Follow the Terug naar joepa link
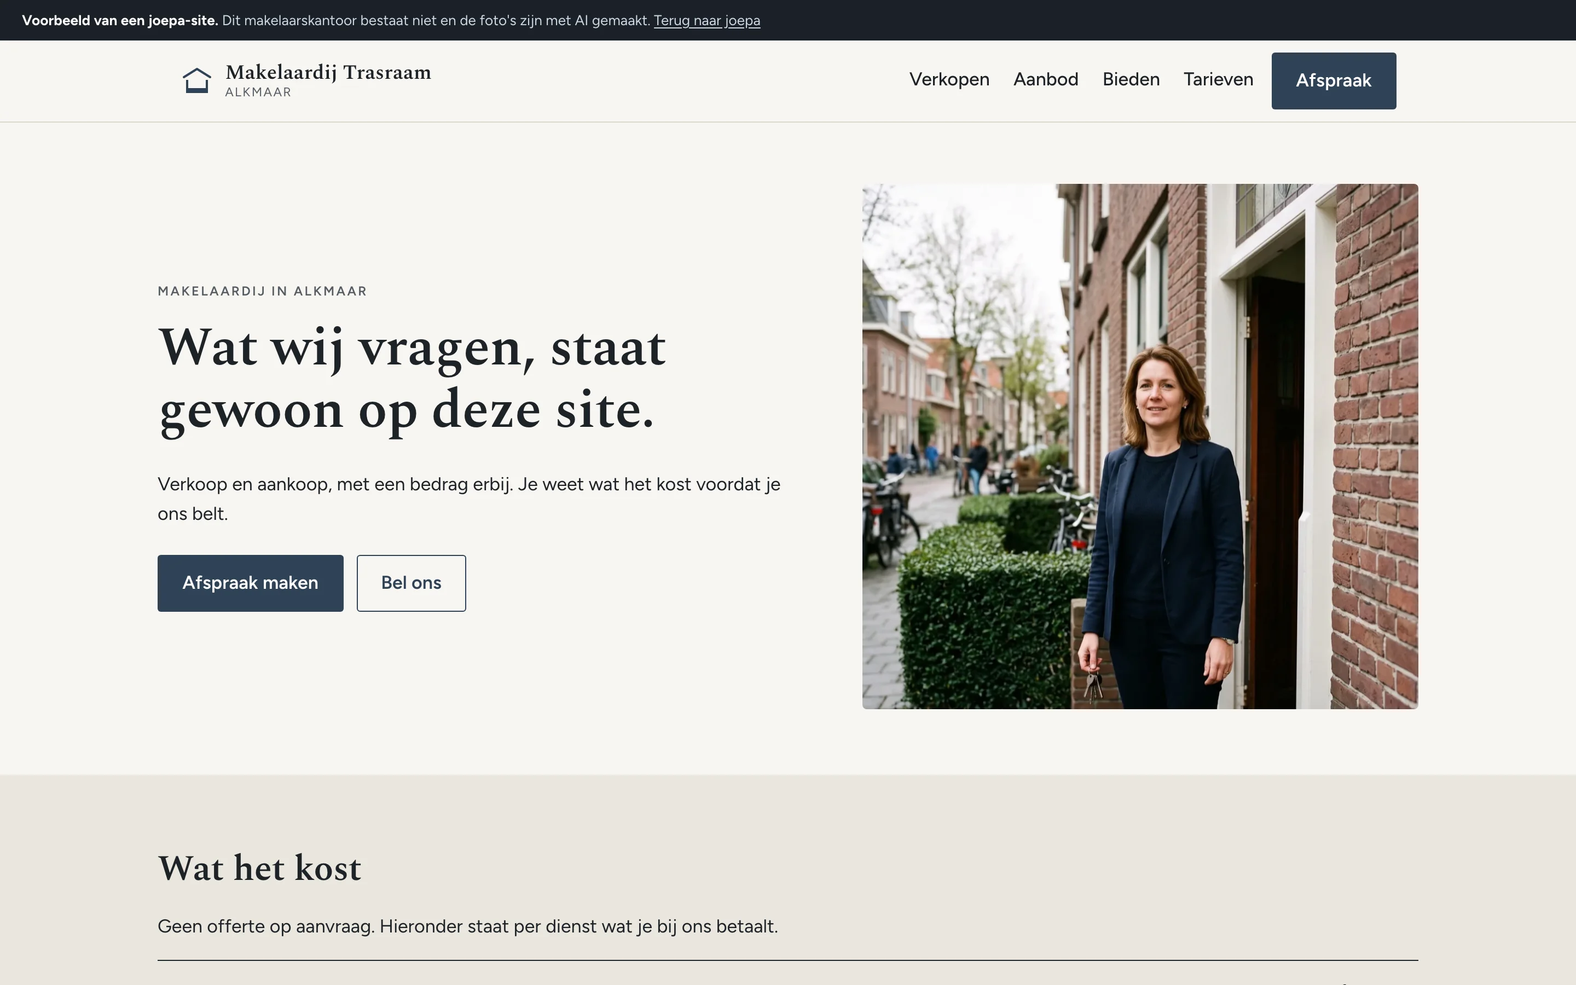 [706, 20]
